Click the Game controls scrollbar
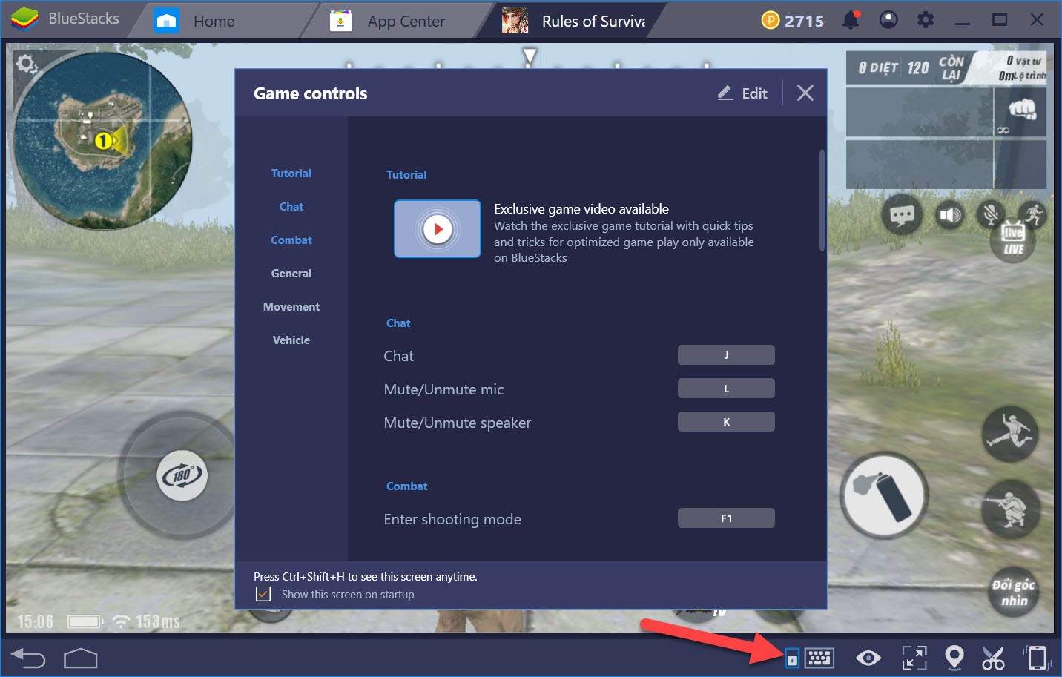 (x=822, y=200)
